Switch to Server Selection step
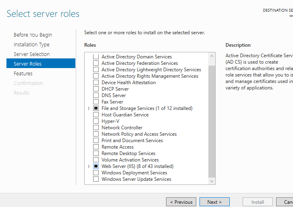Viewport: 293px width, 207px height. coord(31,54)
